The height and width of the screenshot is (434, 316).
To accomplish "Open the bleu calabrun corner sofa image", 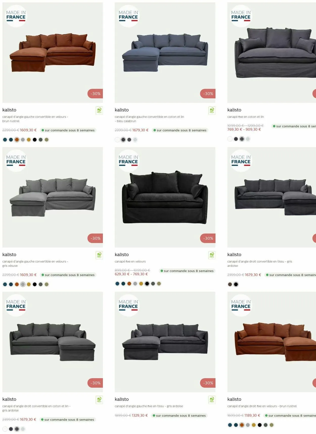I will (x=165, y=53).
